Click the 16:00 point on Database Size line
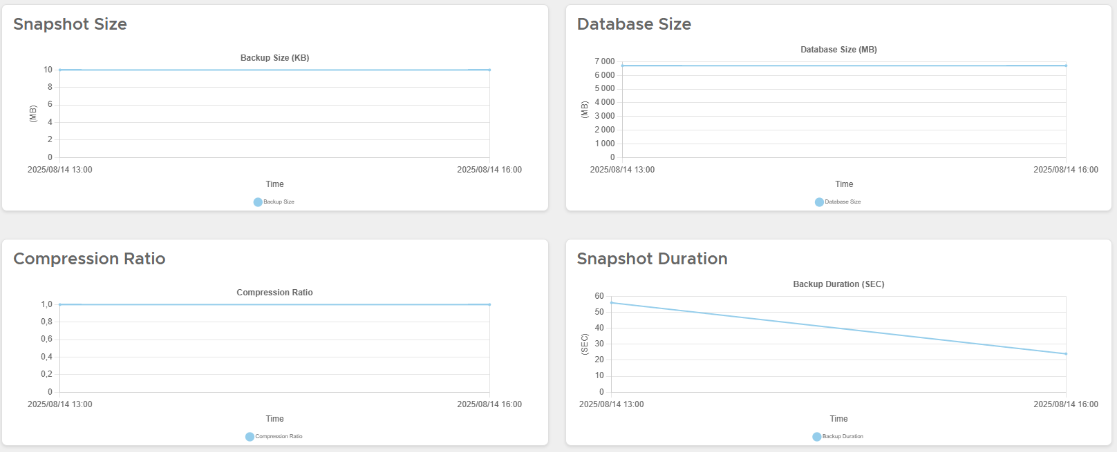Screen dimensions: 1117x452 (x=1066, y=66)
